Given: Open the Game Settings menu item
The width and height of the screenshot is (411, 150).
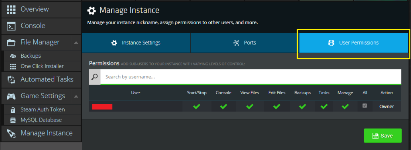Looking at the screenshot, I should click(37, 96).
